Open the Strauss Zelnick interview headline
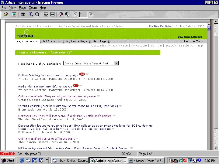 coord(68,106)
